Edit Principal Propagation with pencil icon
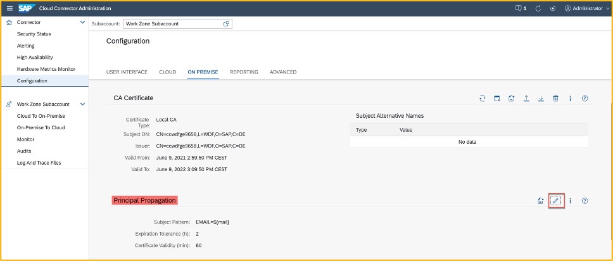Viewport: 613px width, 261px height. [x=556, y=201]
